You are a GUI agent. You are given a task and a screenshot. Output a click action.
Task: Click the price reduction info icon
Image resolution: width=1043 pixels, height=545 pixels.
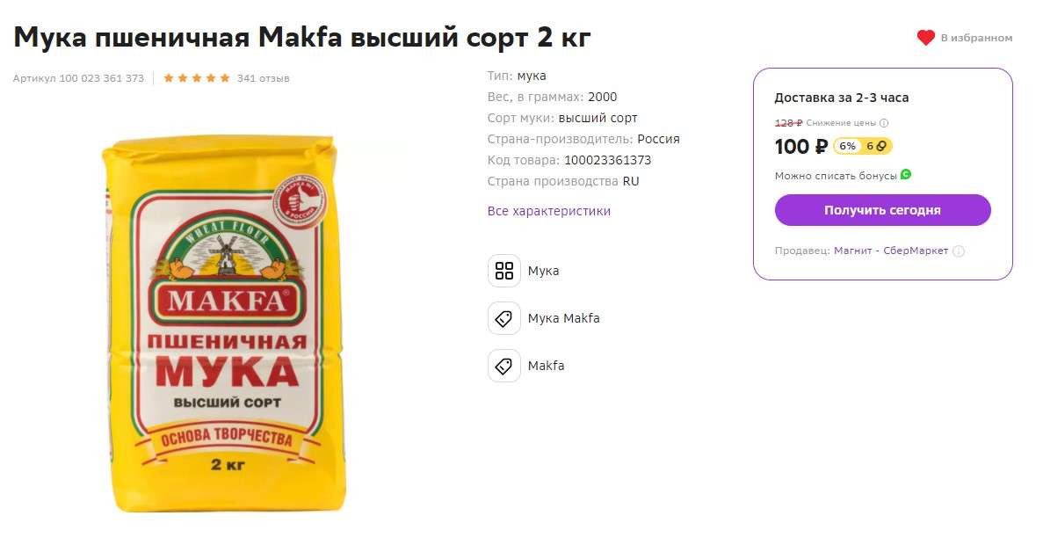(884, 123)
